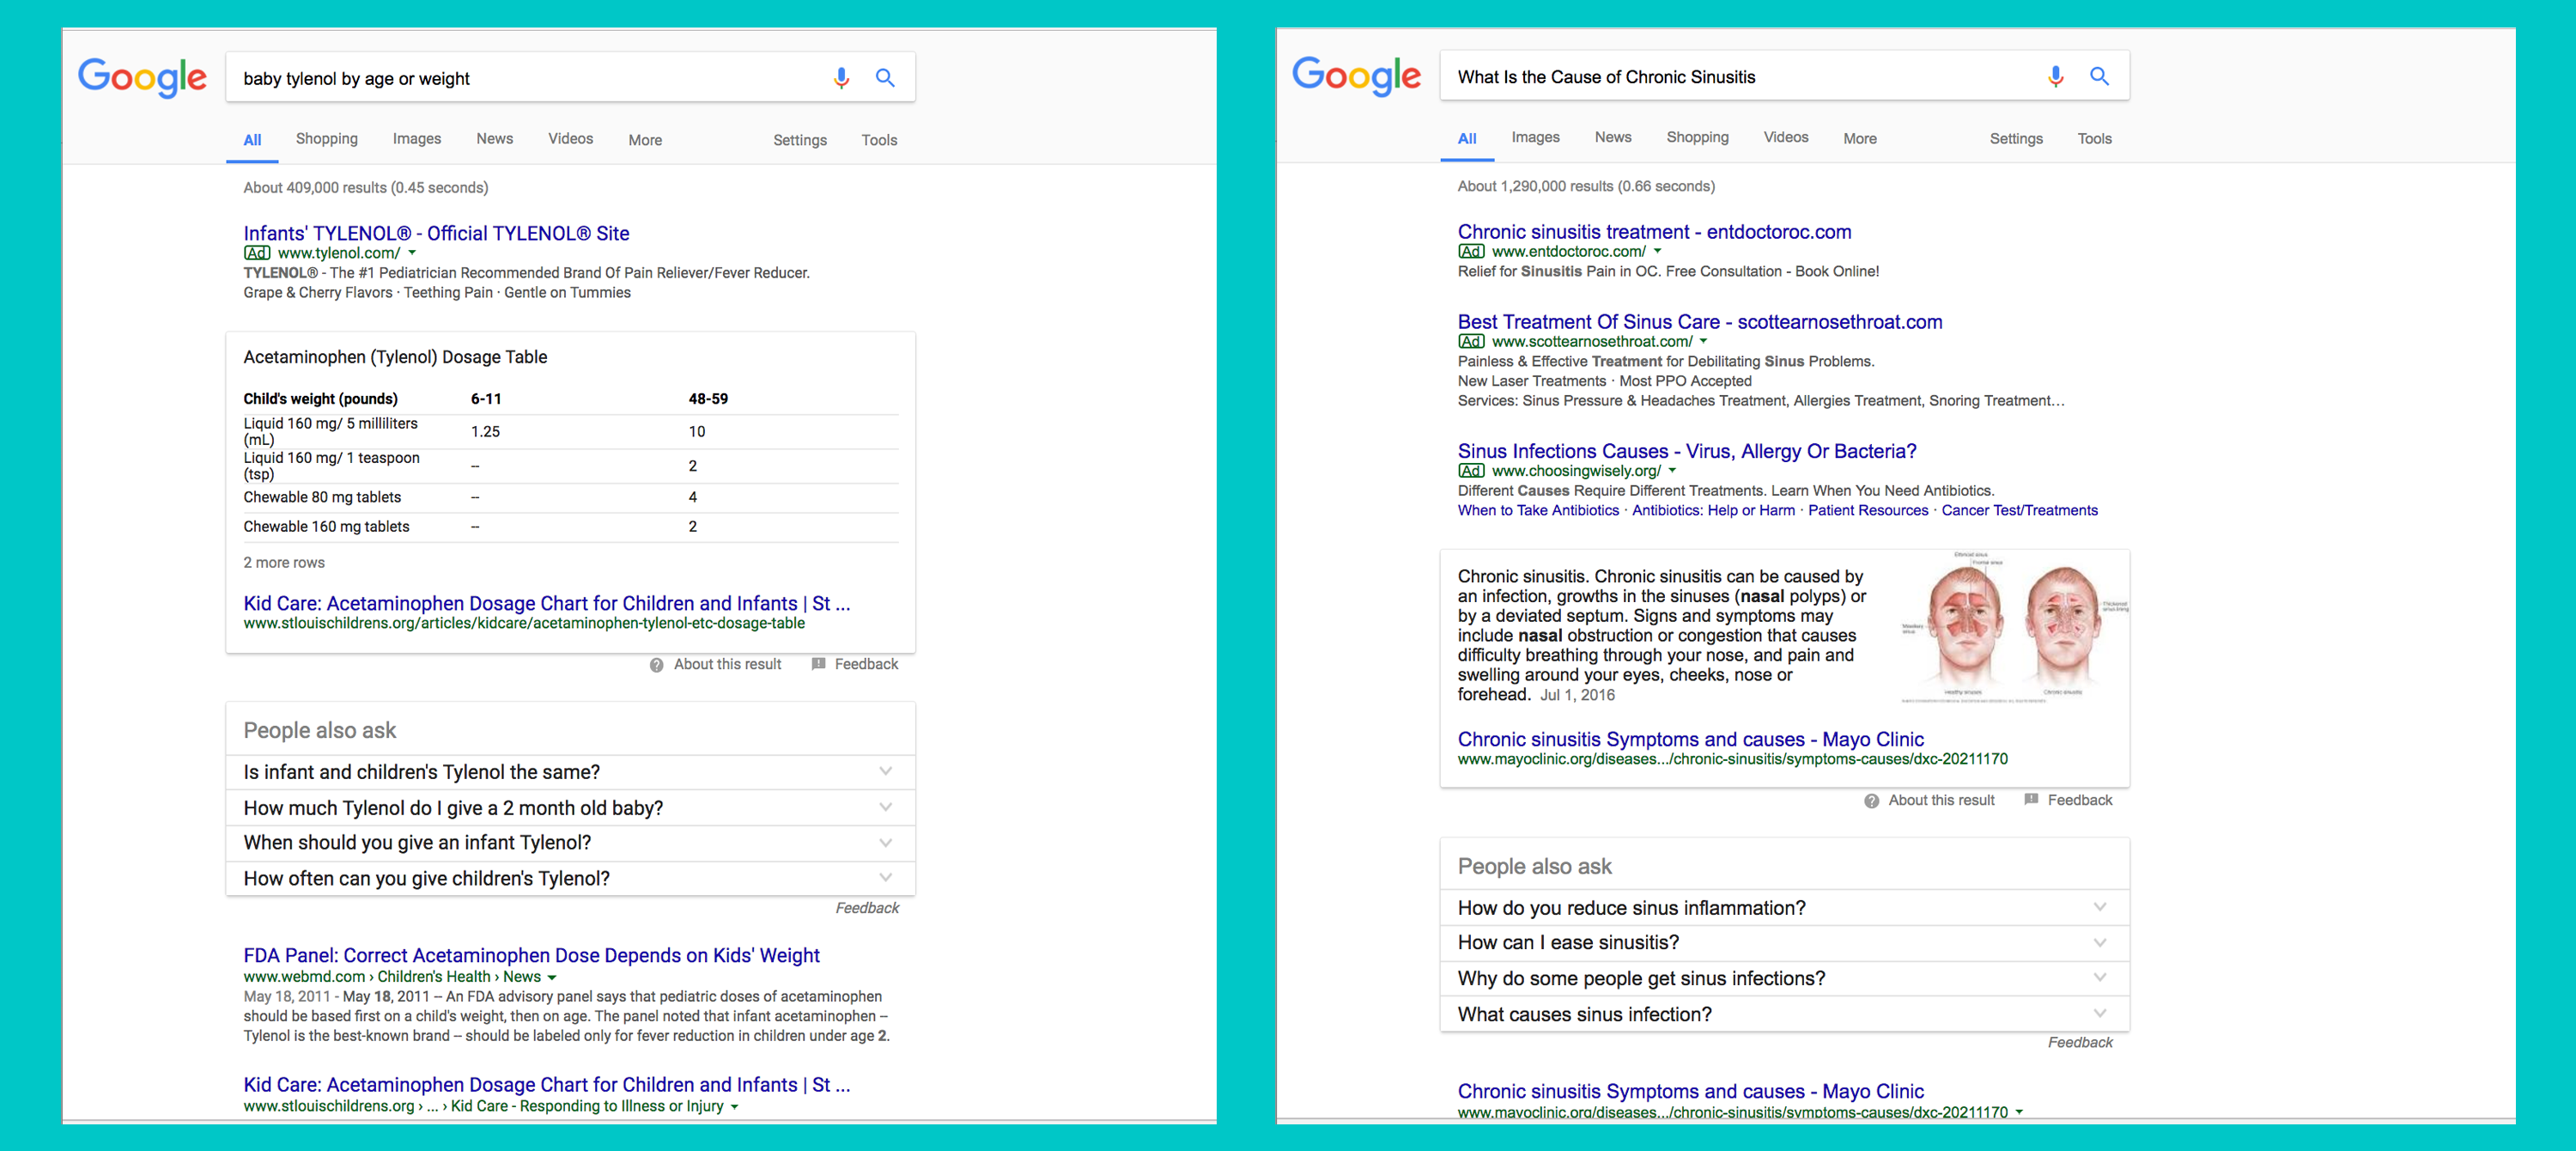This screenshot has height=1151, width=2576.
Task: Click the Google logo in the left window
Action: coord(142,78)
